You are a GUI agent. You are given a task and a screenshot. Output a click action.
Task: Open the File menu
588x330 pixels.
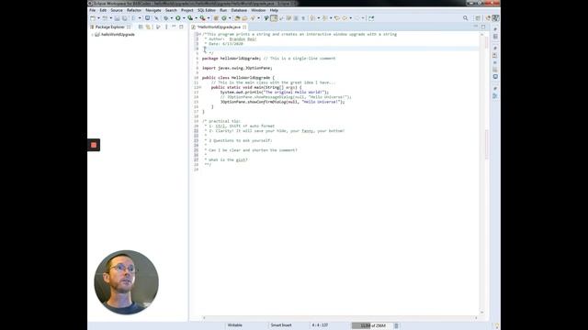(92, 10)
